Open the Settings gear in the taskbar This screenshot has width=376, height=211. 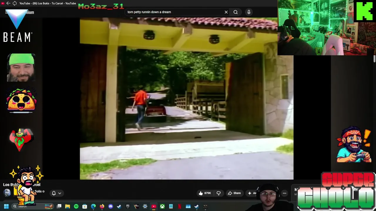pos(145,206)
